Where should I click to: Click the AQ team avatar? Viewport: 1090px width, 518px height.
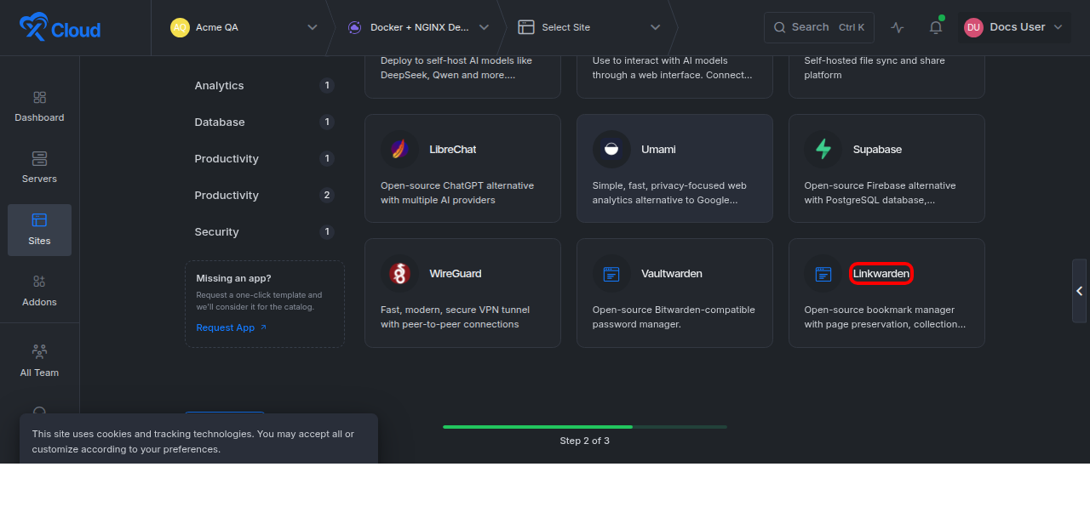pyautogui.click(x=180, y=27)
